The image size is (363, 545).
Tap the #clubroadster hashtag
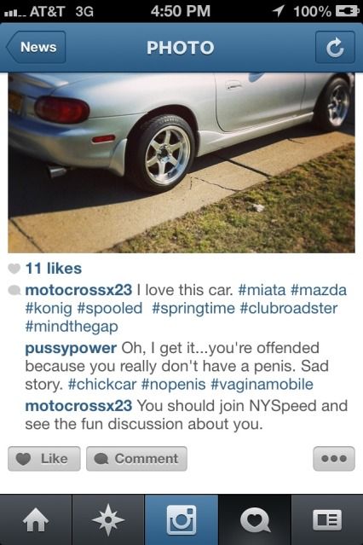pyautogui.click(x=289, y=308)
